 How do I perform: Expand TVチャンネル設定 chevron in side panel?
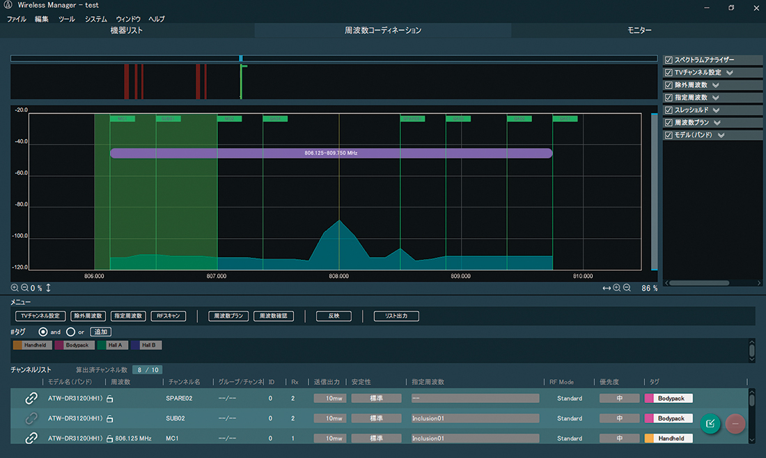[x=729, y=73]
